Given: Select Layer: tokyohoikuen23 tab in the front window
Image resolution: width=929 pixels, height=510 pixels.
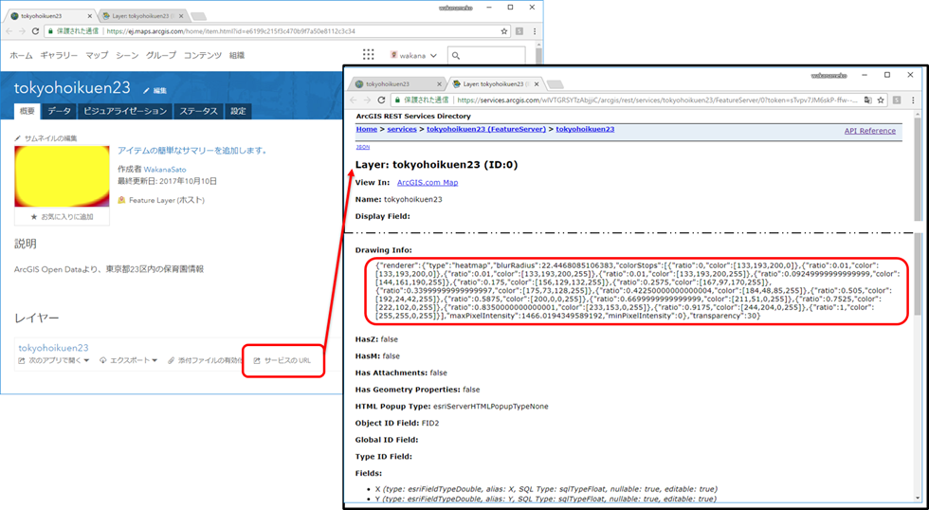Looking at the screenshot, I should pyautogui.click(x=493, y=84).
